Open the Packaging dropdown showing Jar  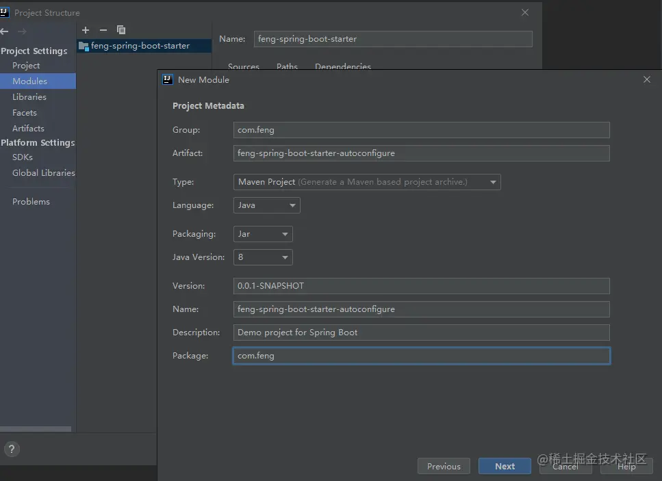click(263, 234)
